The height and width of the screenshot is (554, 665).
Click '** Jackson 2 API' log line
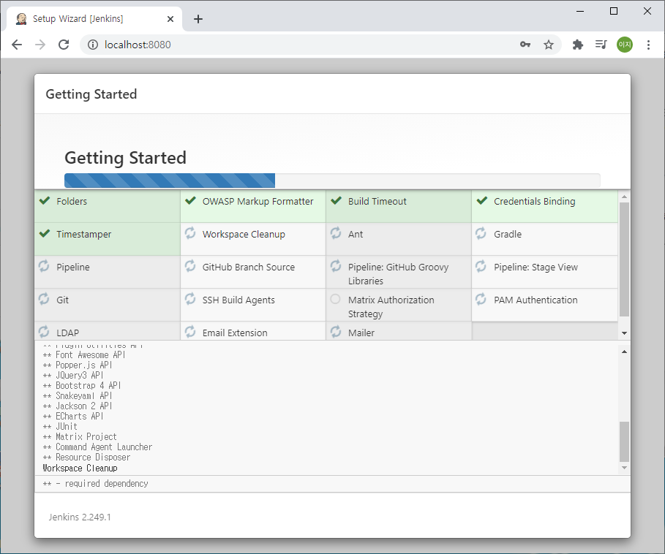pos(78,406)
